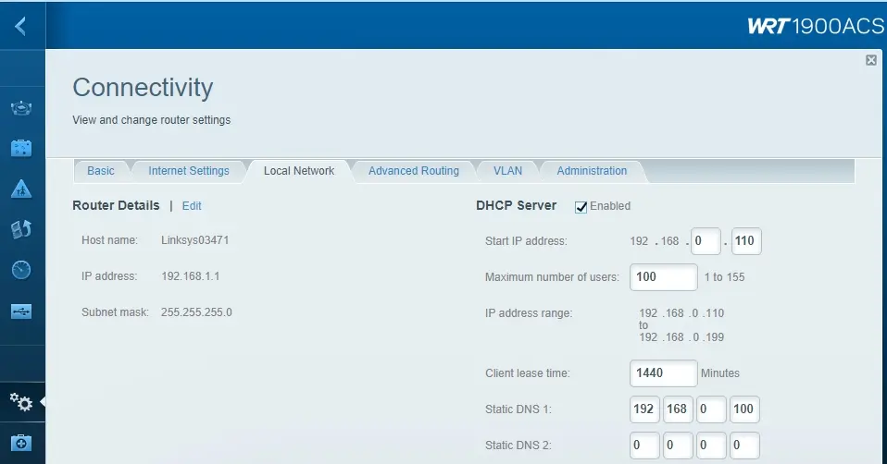Click the Client lease time field

[664, 373]
